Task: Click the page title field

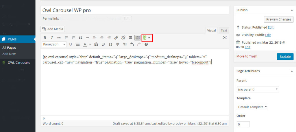Action: tap(135, 10)
